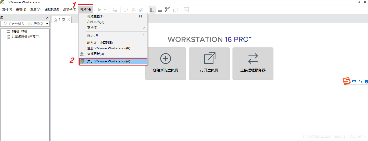Select 在线文档(O) menu entry
Screen dimensions: 368x141
(x=113, y=22)
